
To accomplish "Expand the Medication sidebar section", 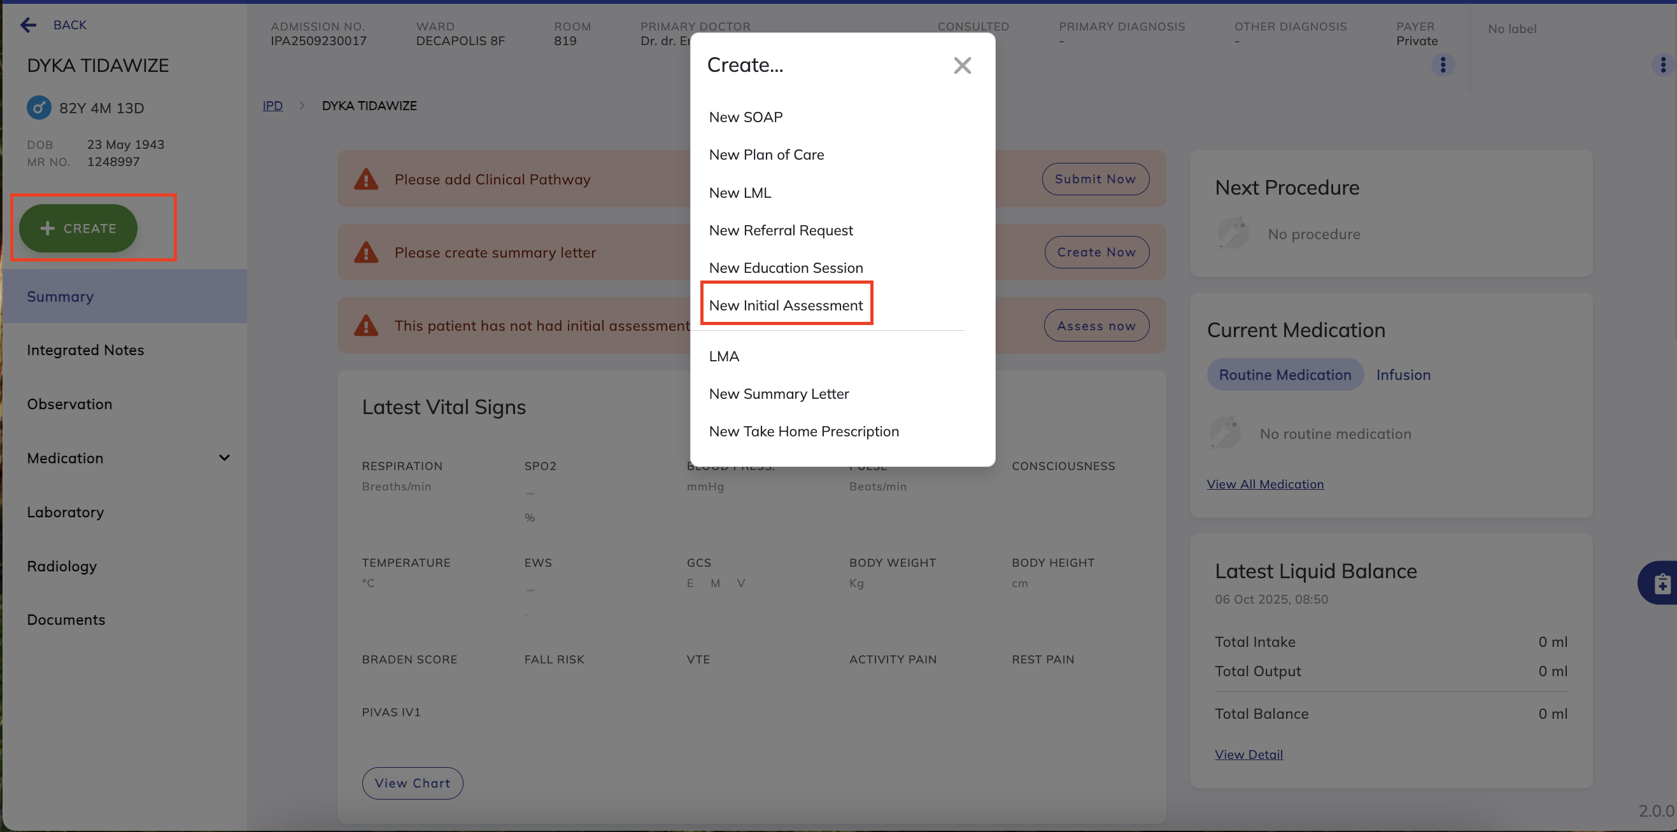I will click(x=224, y=458).
